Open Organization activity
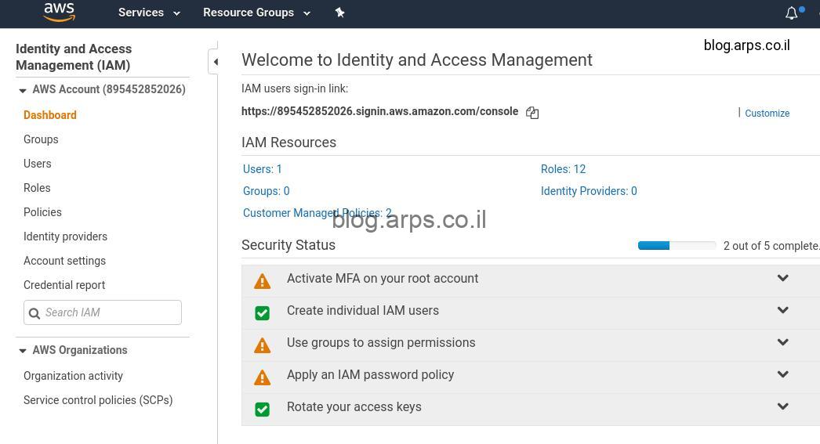 point(73,376)
